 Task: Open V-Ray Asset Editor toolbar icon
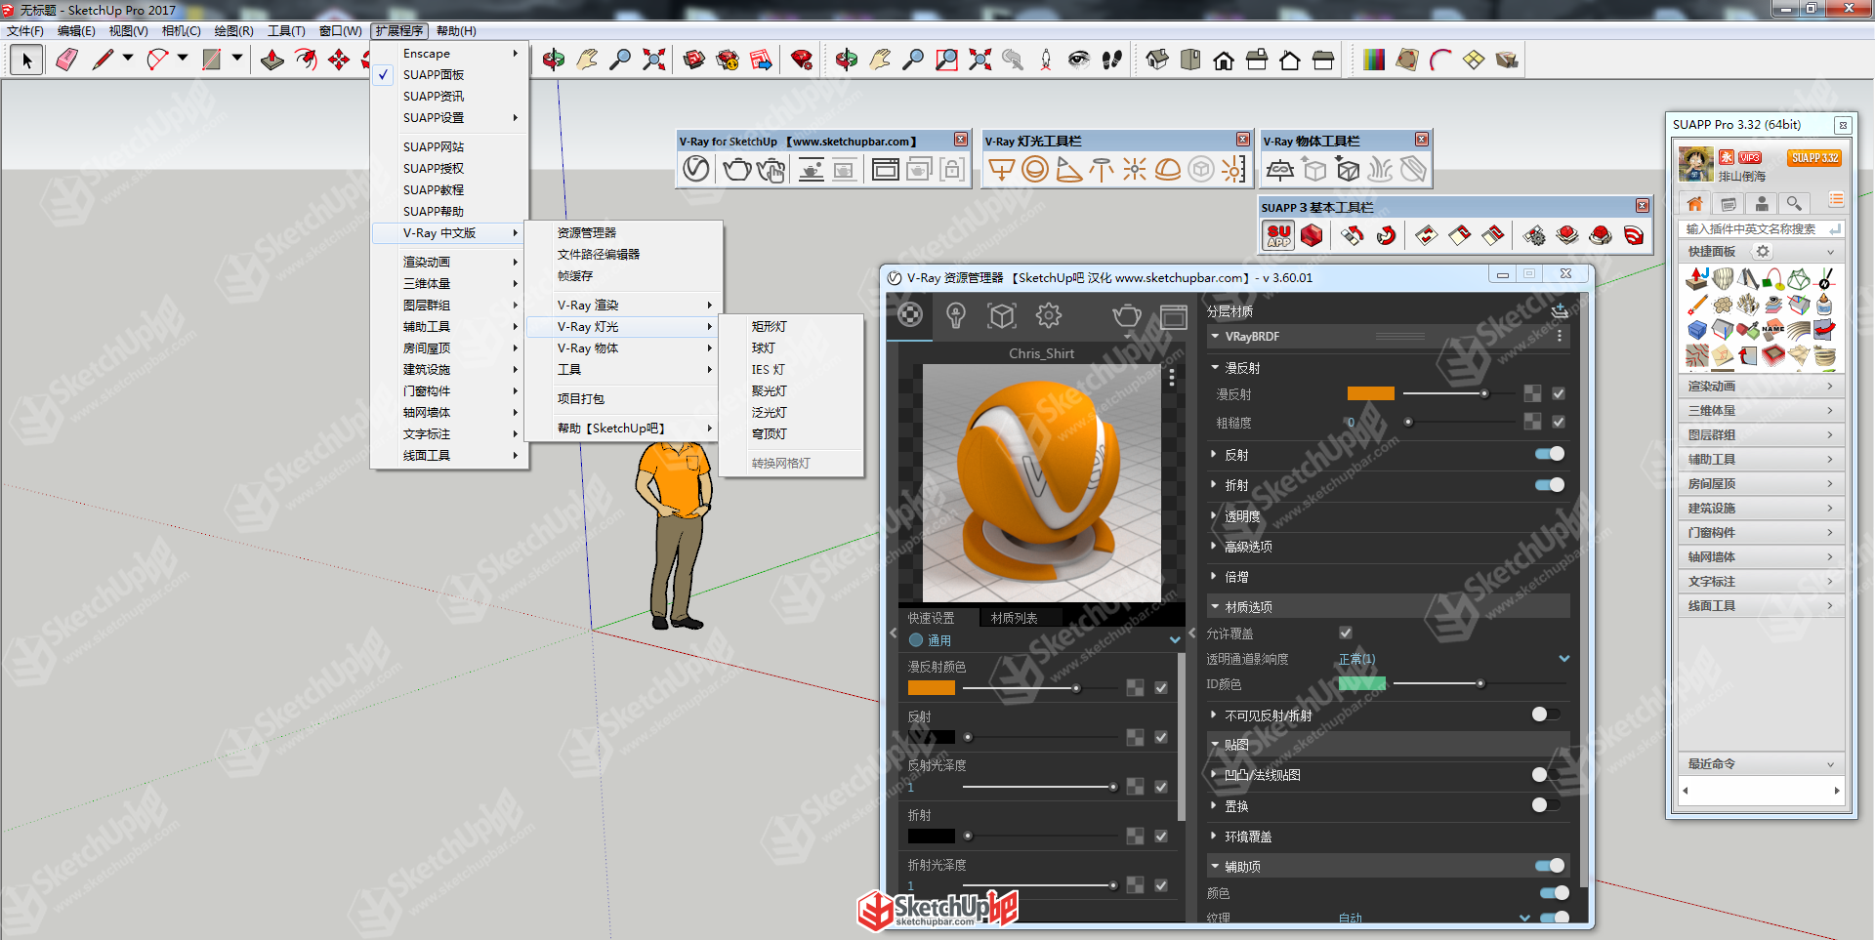tap(696, 170)
